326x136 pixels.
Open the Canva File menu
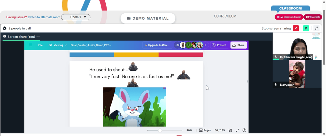coord(40,45)
